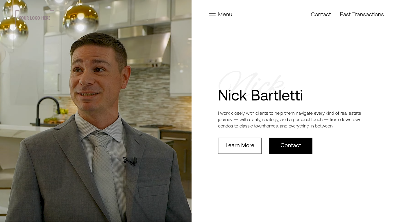397x223 pixels.
Task: Go to Contact in top navigation
Action: point(321,14)
